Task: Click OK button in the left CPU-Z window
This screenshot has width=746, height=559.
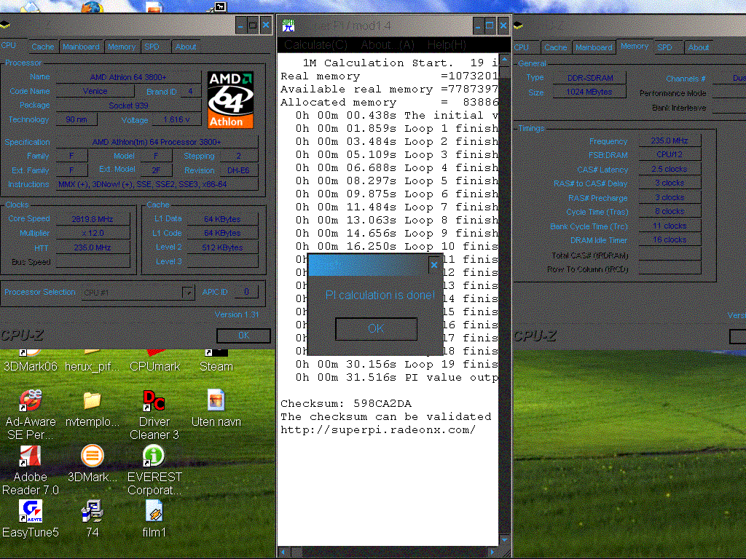Action: 243,336
